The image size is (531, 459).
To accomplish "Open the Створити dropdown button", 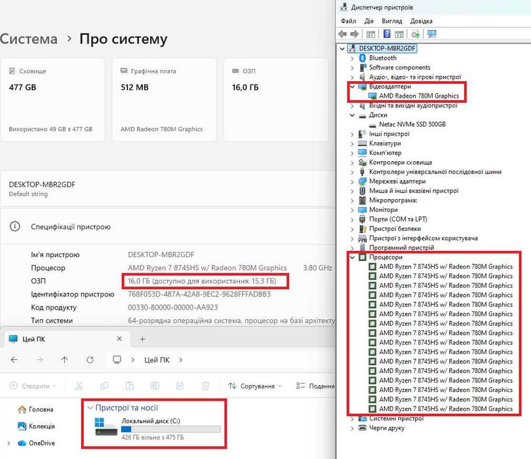I will click(33, 386).
